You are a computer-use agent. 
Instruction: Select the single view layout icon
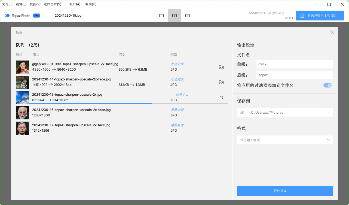(161, 16)
